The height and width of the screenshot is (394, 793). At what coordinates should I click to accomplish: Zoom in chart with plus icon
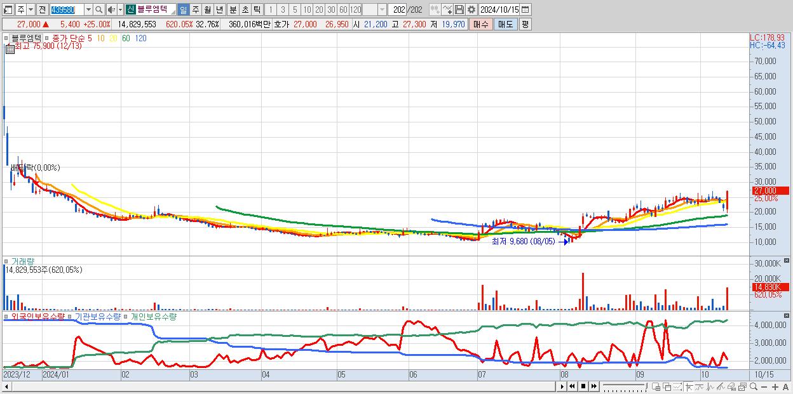(775, 387)
